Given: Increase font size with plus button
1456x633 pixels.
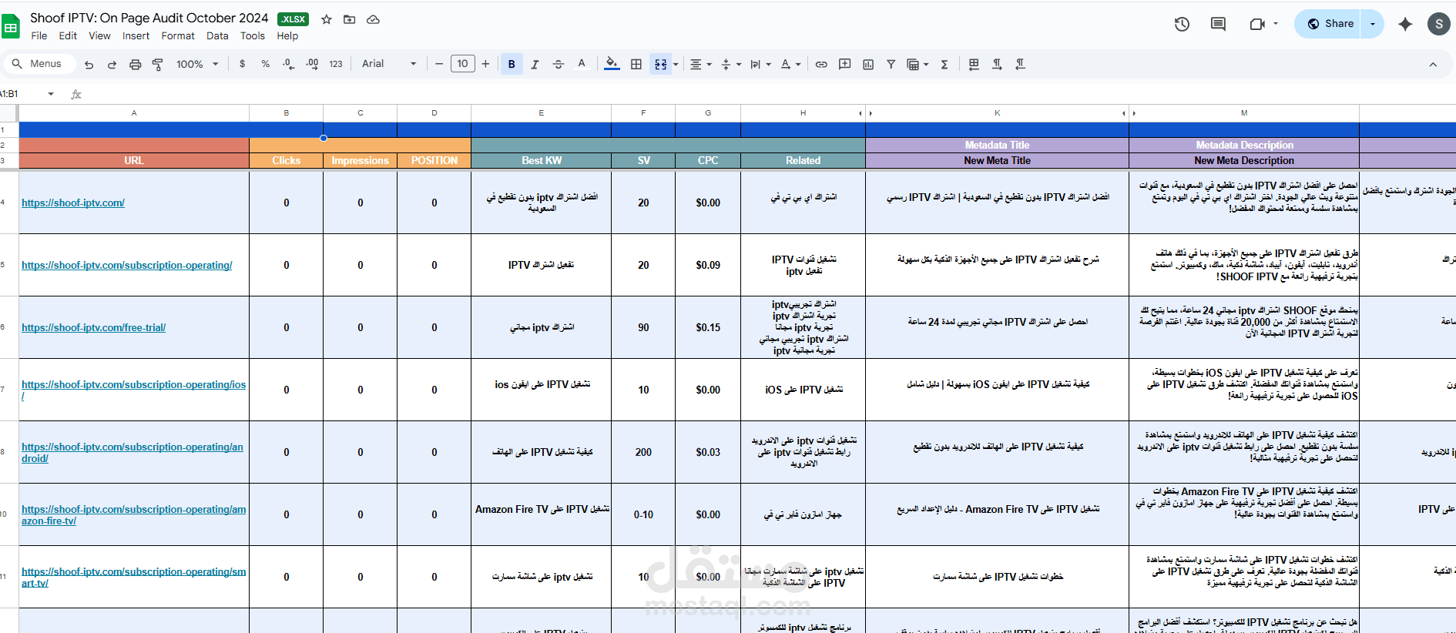Looking at the screenshot, I should tap(485, 64).
